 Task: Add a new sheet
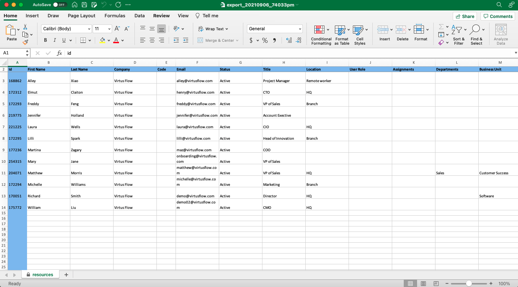(x=66, y=275)
